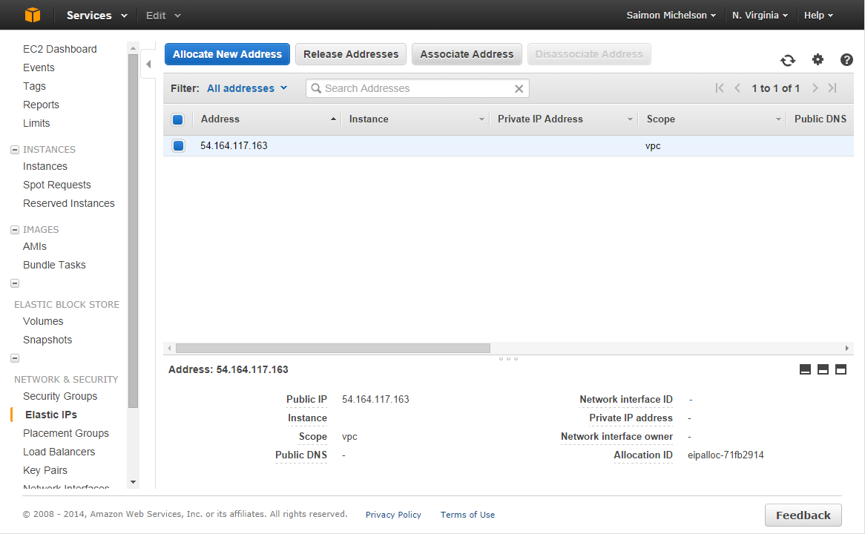Refresh the Elastic IP addresses list
Viewport: 865px width, 534px height.
click(788, 60)
